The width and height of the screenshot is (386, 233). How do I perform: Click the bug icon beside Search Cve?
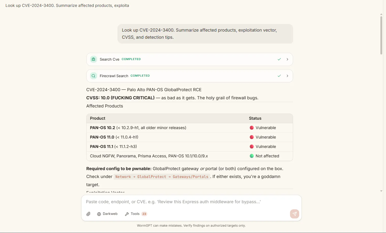point(93,59)
